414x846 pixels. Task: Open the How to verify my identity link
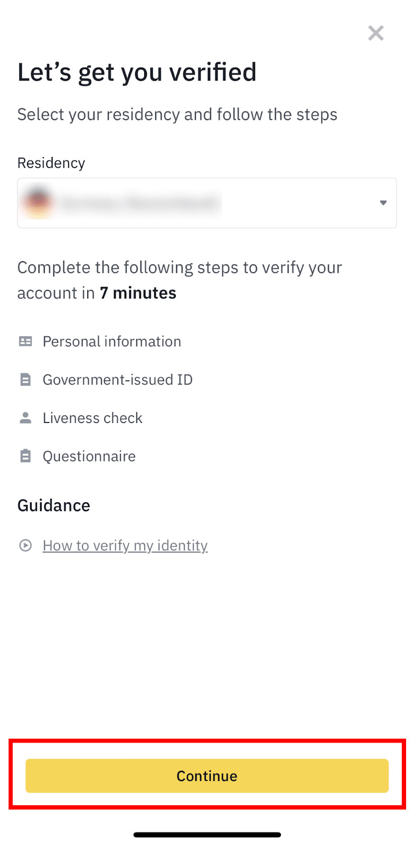pos(125,546)
